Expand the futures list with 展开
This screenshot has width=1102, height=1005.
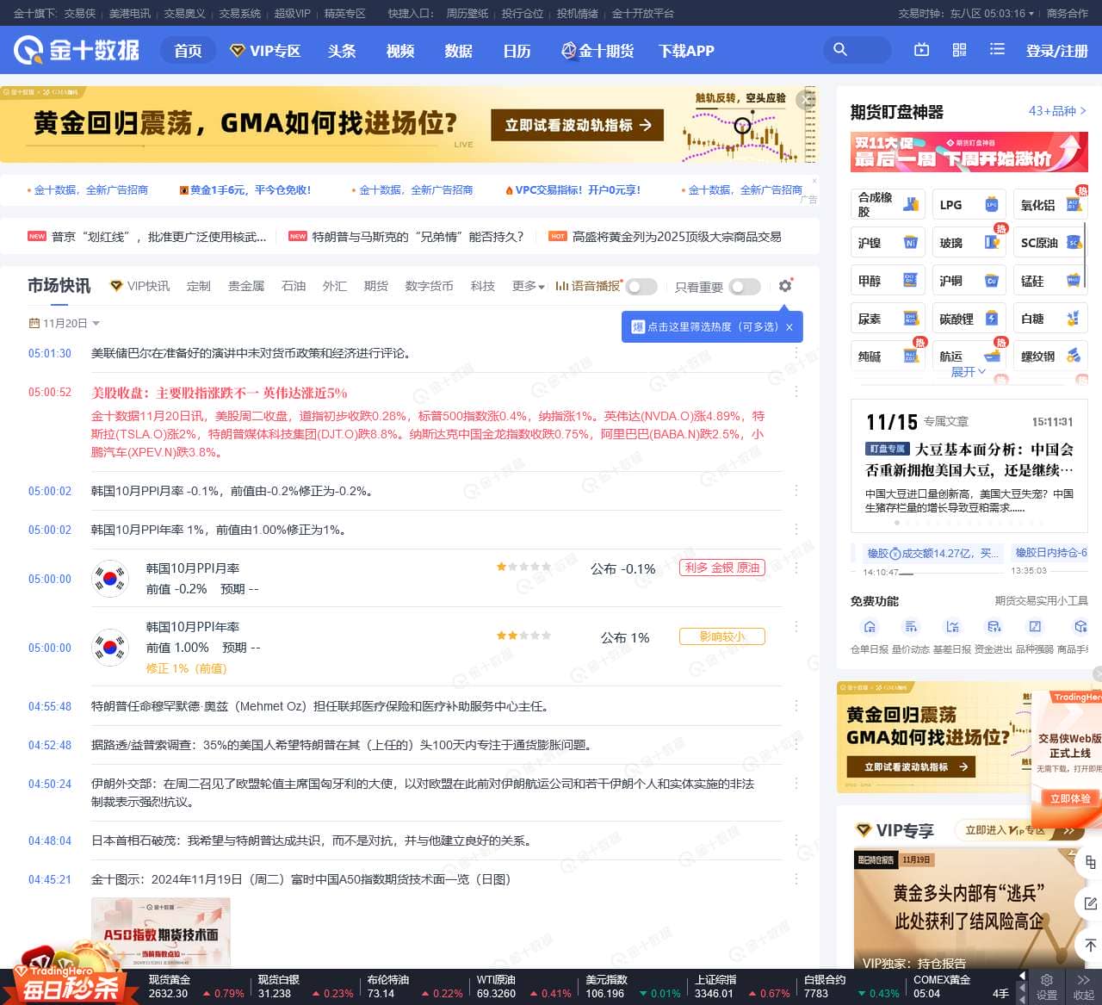click(x=969, y=372)
